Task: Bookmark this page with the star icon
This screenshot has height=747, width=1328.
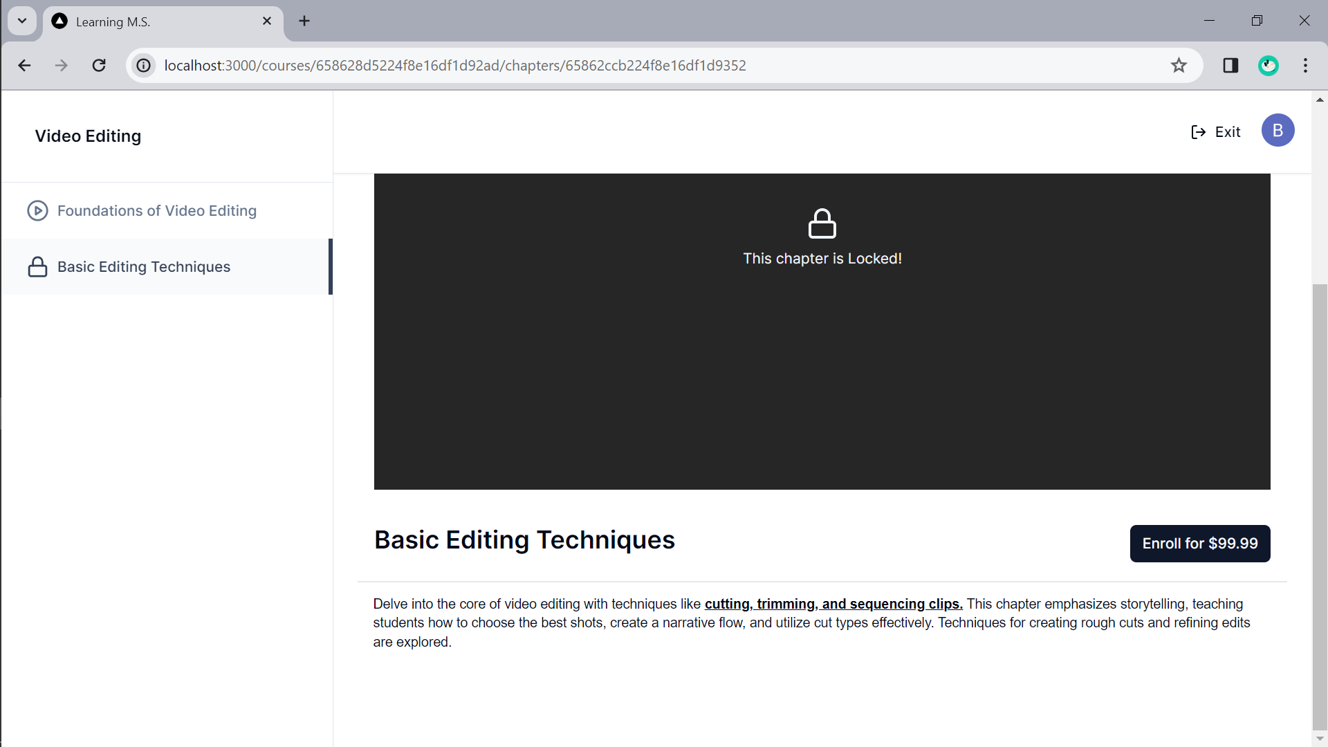Action: coord(1179,66)
